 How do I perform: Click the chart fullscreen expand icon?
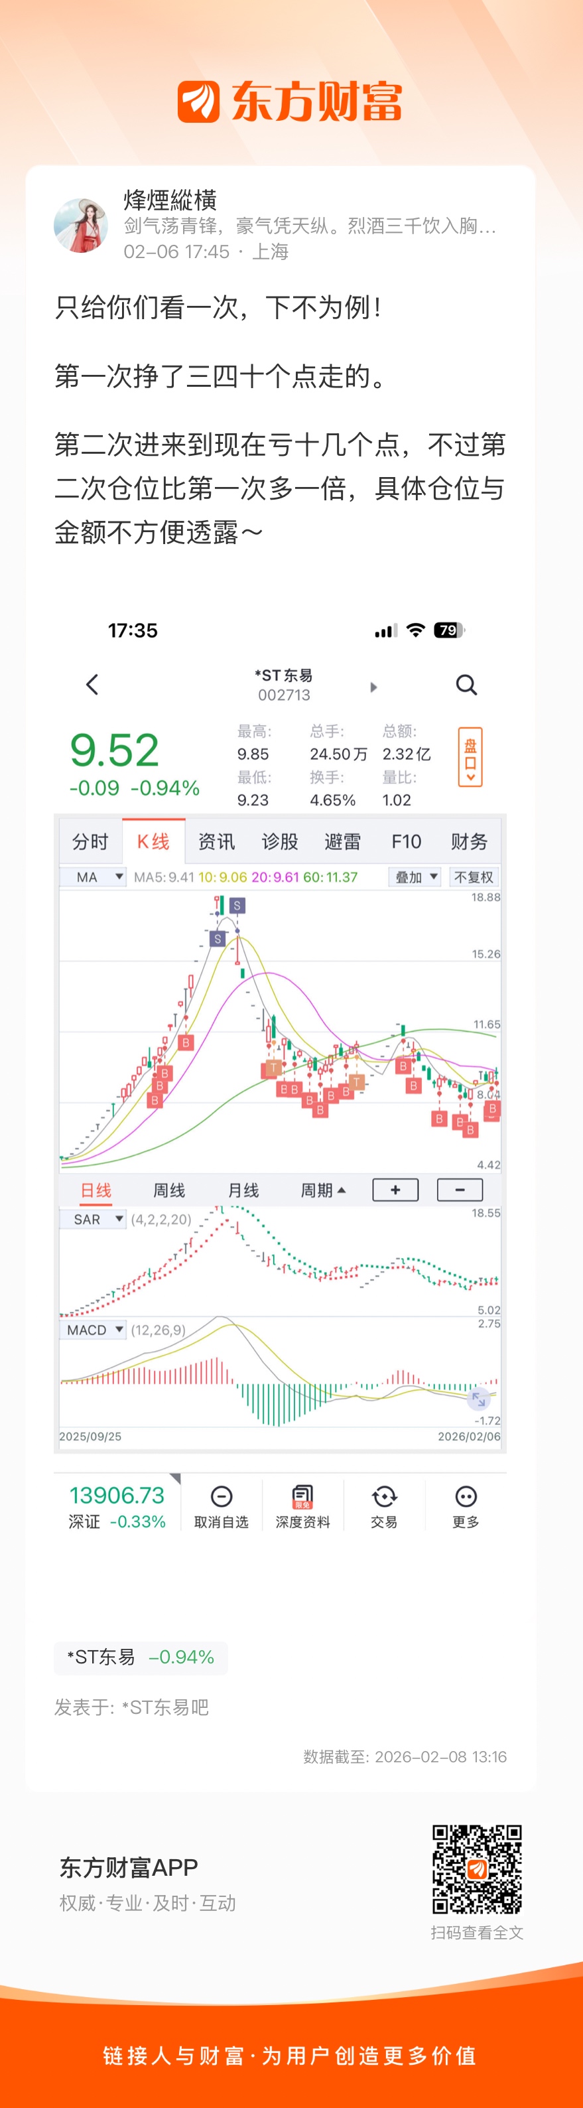click(x=478, y=1399)
